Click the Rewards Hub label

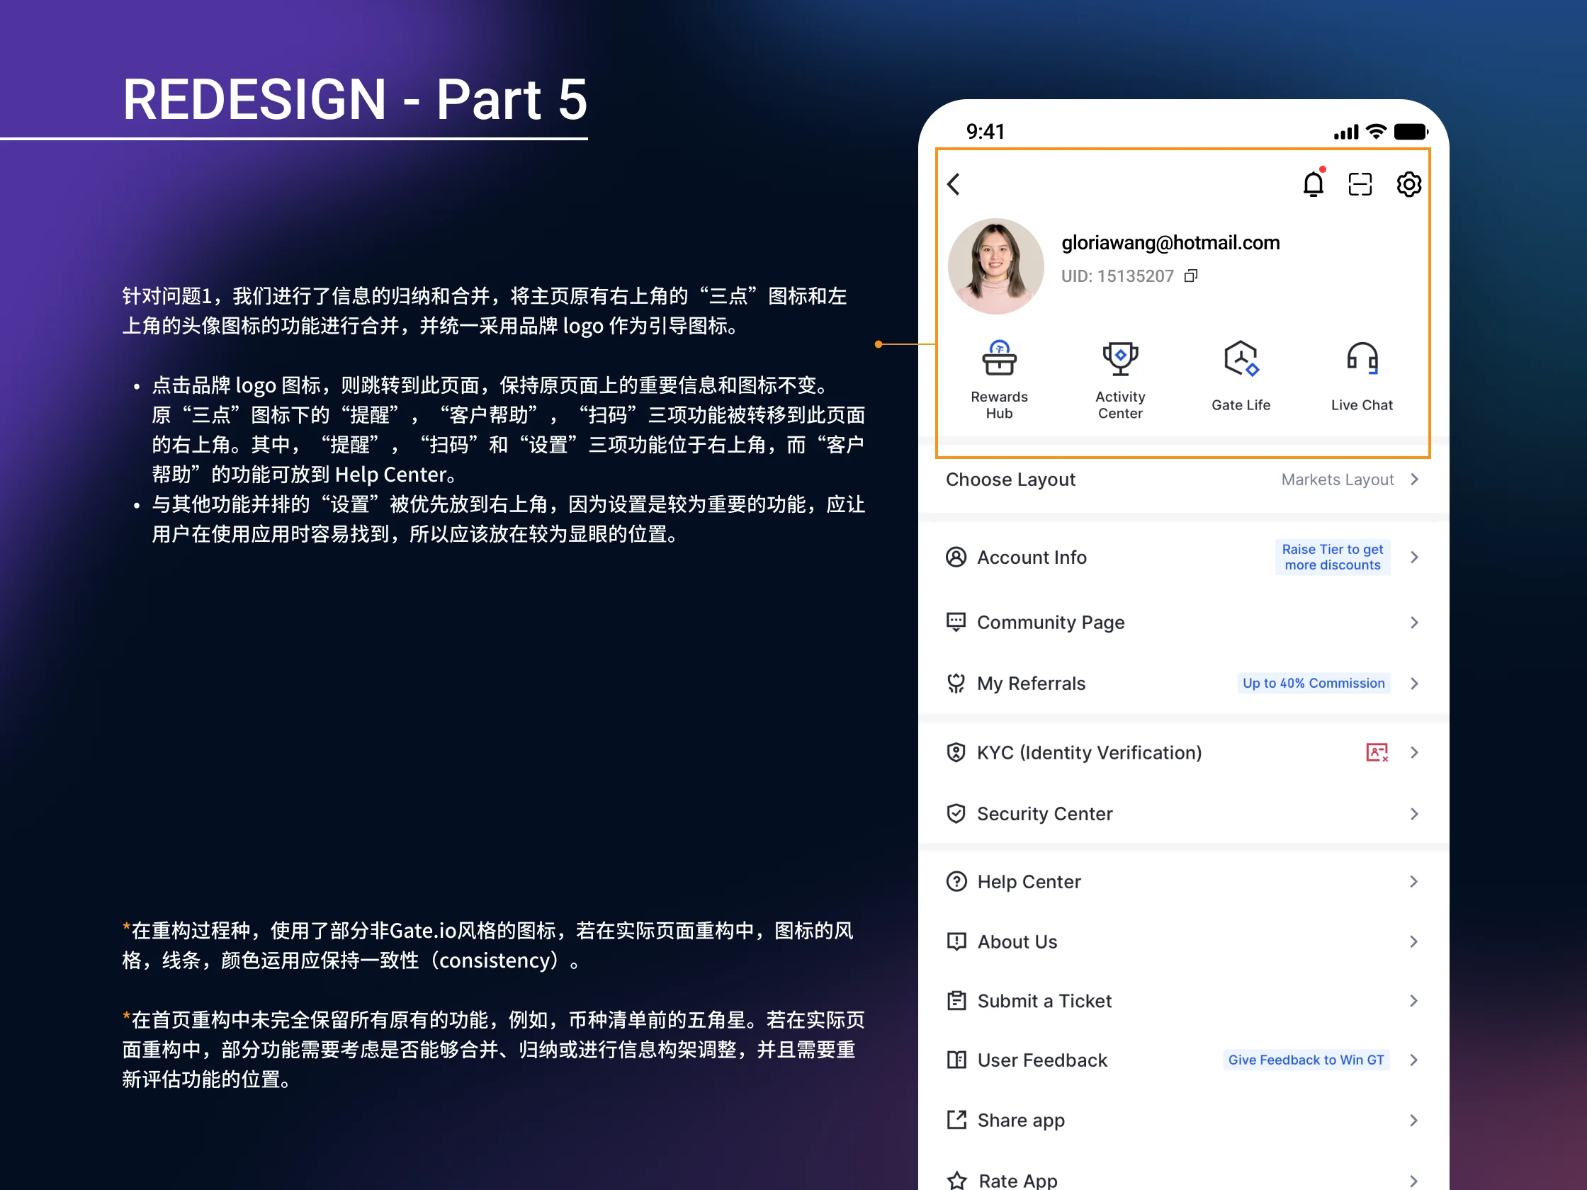999,405
